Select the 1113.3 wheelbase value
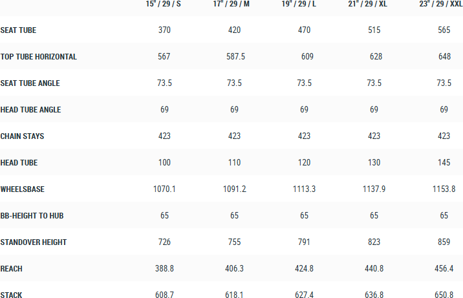Image resolution: width=463 pixels, height=298 pixels. tap(305, 189)
